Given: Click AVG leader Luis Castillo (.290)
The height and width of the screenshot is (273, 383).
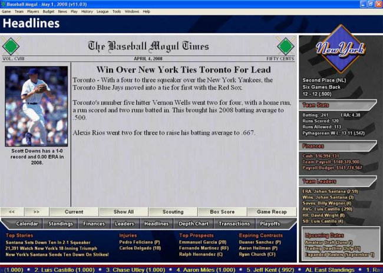Looking at the screenshot, I should click(327, 209).
